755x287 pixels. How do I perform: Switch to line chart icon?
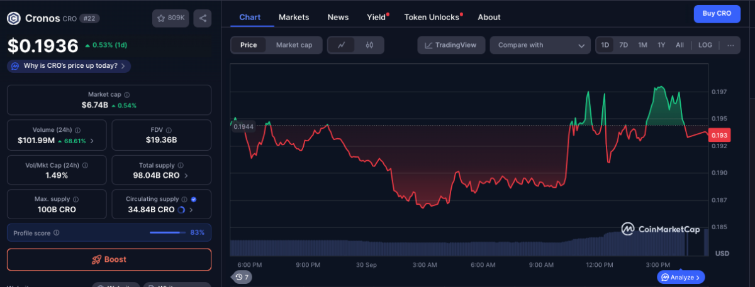tap(342, 45)
